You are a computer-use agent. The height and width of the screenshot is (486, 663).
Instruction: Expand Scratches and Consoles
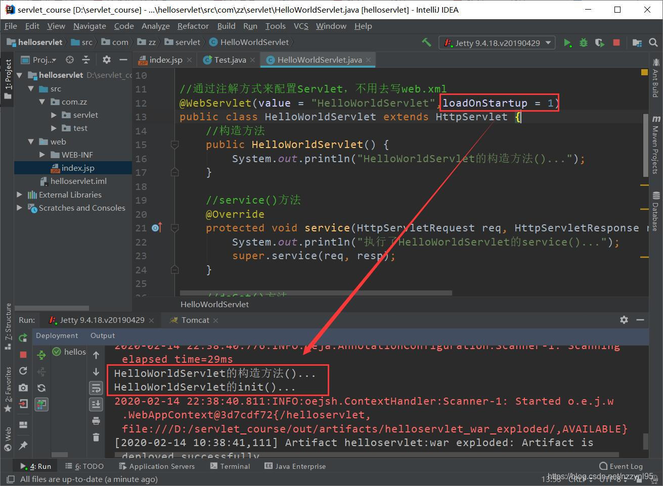tap(19, 208)
